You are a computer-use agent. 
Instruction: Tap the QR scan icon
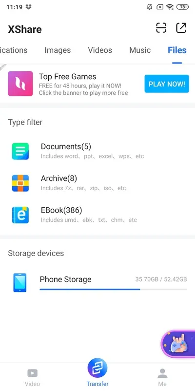161,28
